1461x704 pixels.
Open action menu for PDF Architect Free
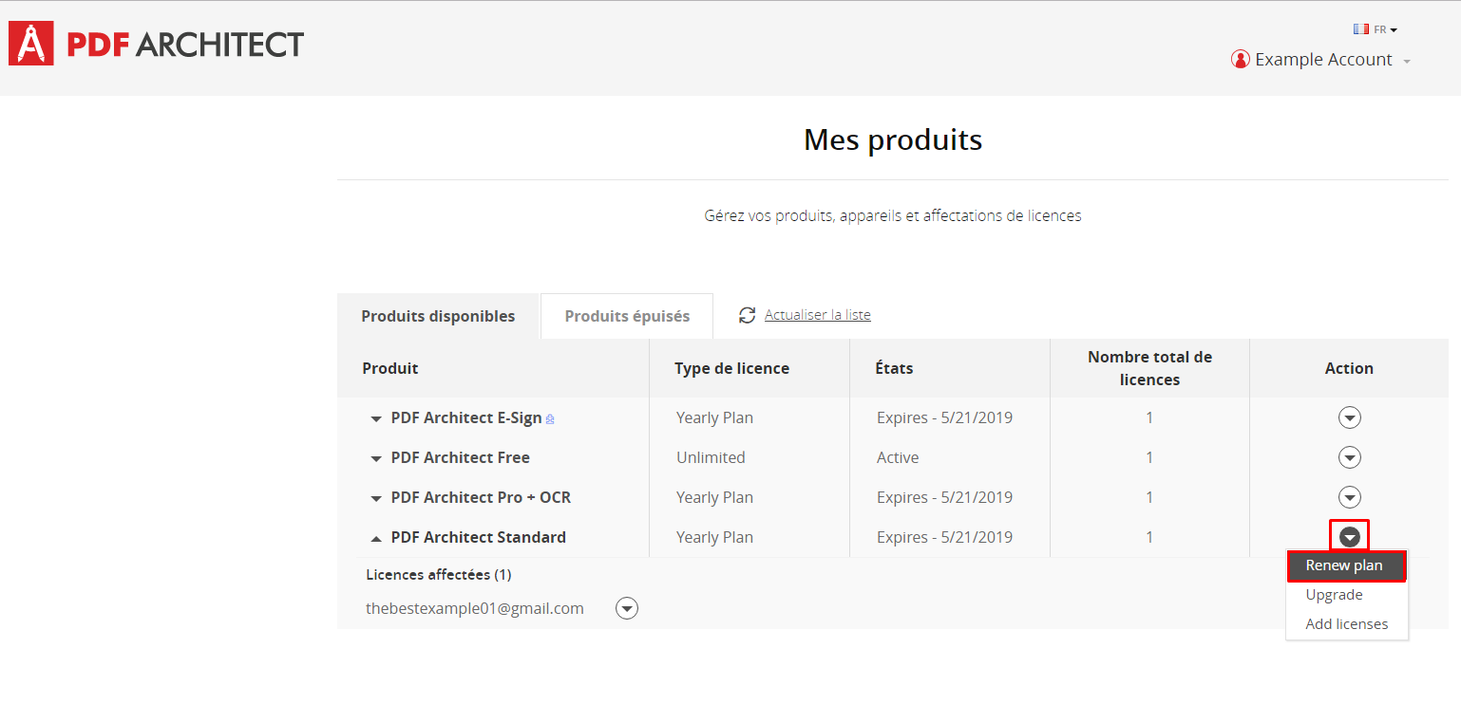[x=1349, y=457]
